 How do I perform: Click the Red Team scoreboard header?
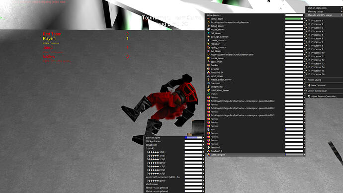pyautogui.click(x=52, y=34)
